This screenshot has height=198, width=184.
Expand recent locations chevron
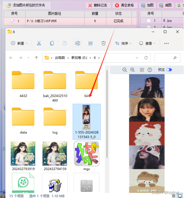coord(29,58)
